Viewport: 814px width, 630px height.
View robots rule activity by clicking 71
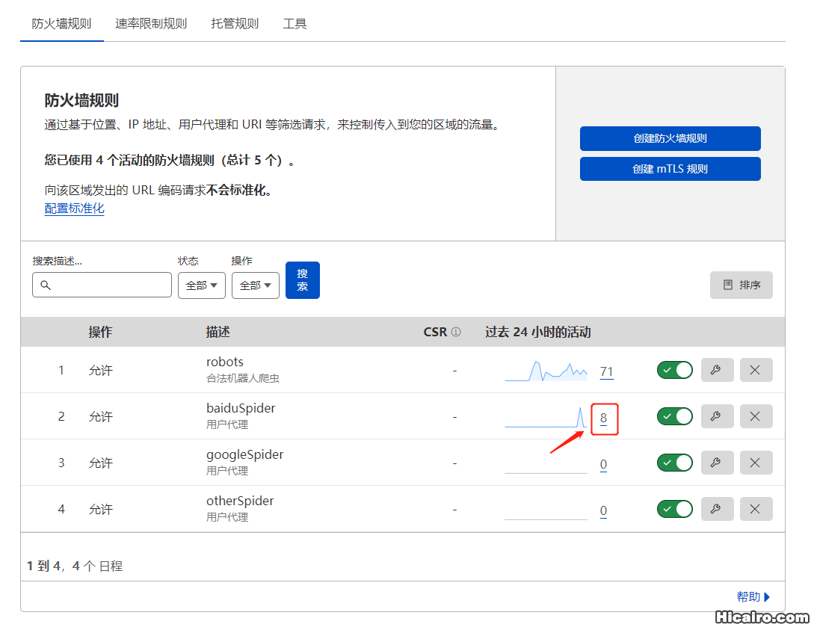click(607, 370)
